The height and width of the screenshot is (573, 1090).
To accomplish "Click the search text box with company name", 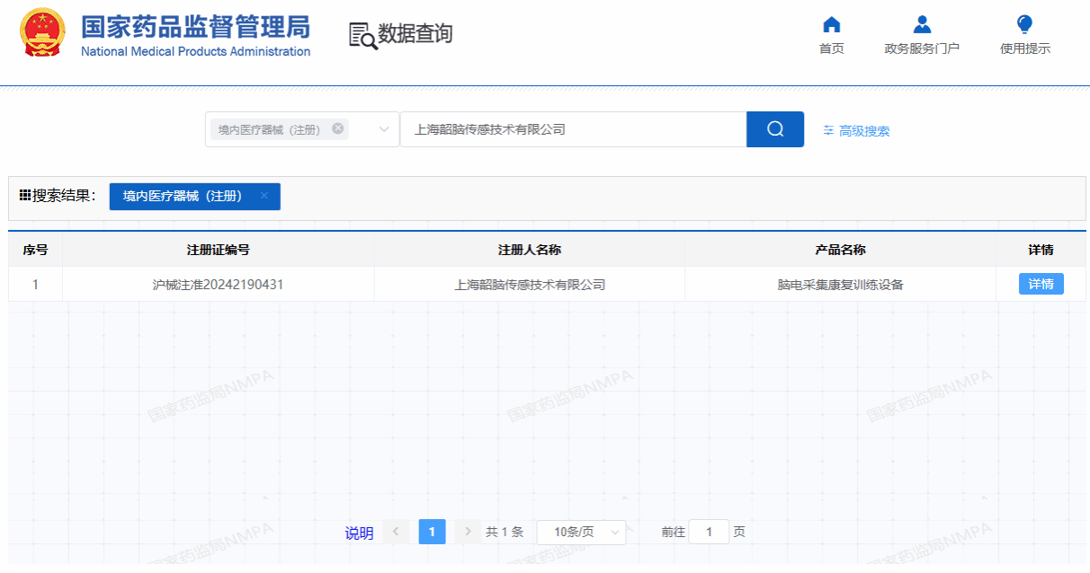I will click(x=573, y=129).
